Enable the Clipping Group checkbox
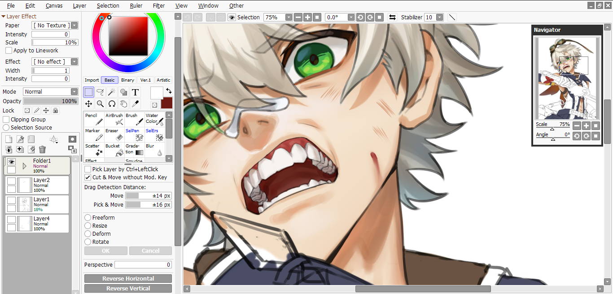The width and height of the screenshot is (613, 294). point(6,119)
